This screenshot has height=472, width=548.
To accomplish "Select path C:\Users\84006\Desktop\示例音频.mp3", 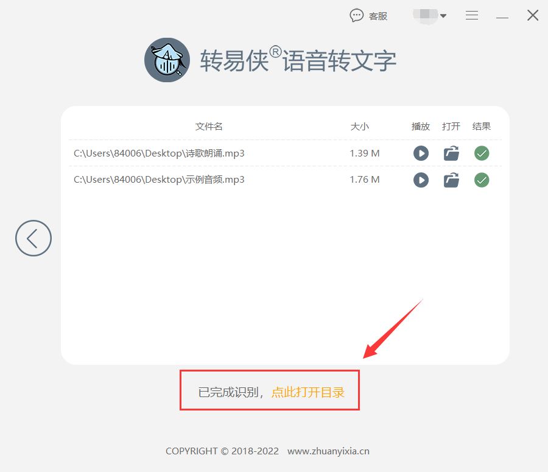I will 159,180.
